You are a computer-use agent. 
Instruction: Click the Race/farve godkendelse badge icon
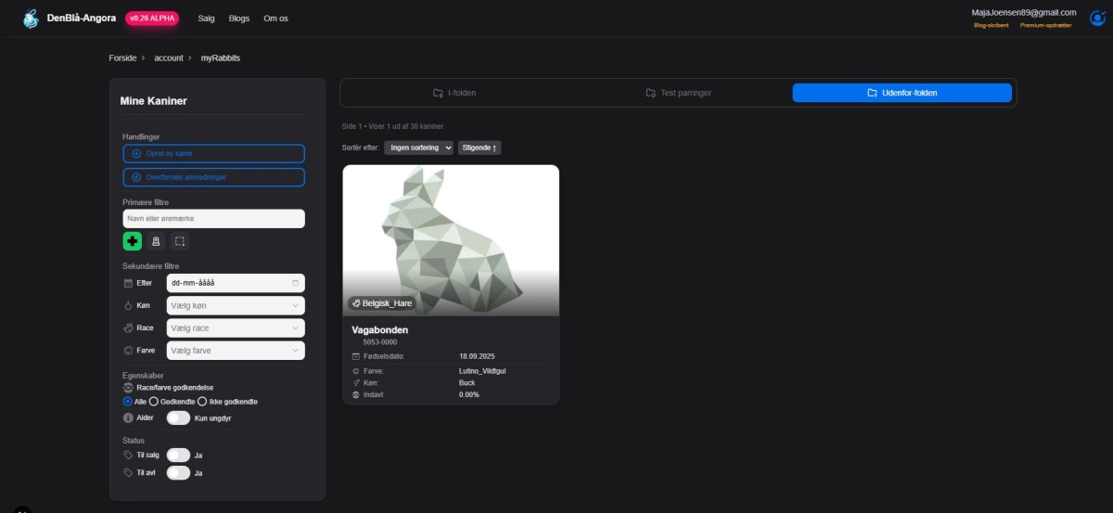128,387
